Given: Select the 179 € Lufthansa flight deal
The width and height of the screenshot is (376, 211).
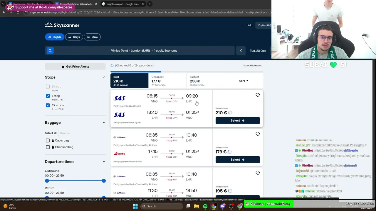Looking at the screenshot, I should [x=238, y=159].
